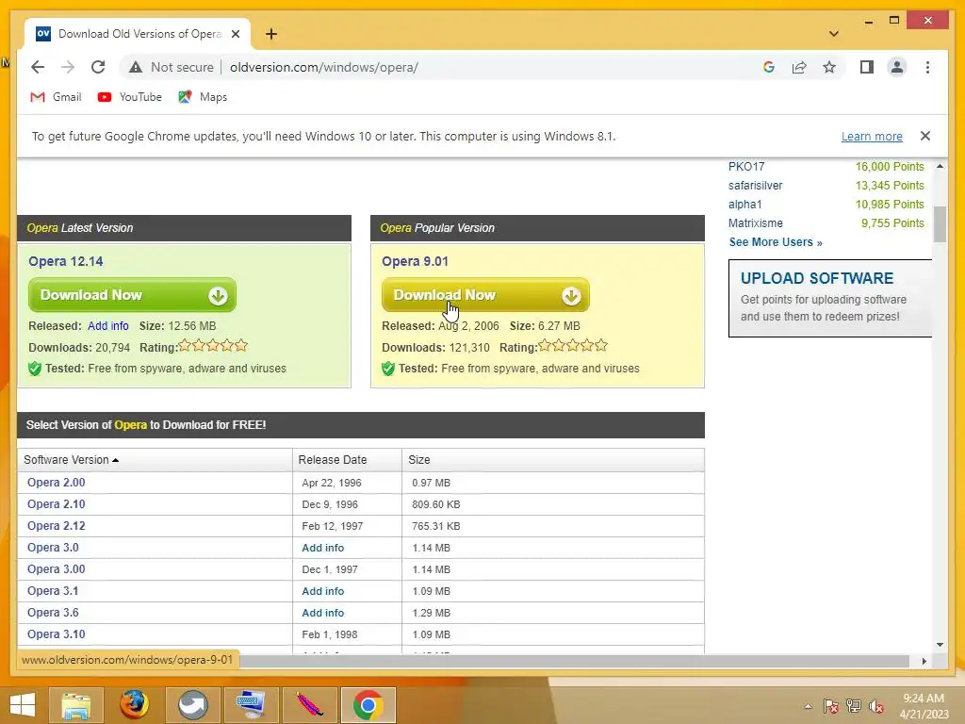Select the alpha1 user entry
This screenshot has width=965, height=724.
tap(744, 205)
